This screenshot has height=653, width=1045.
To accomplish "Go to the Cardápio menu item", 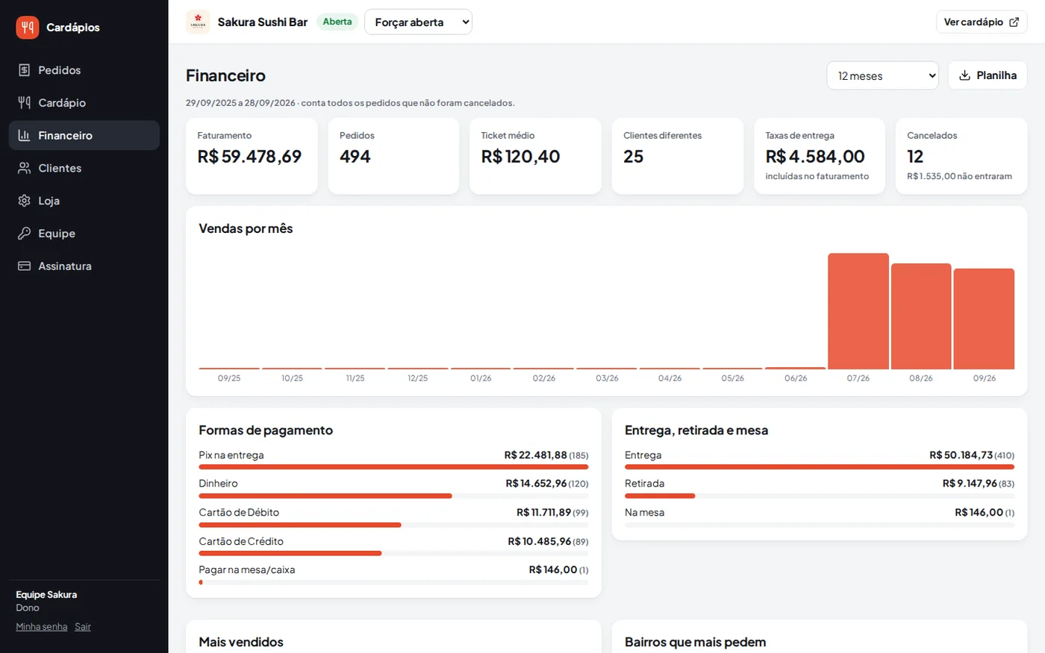I will click(84, 103).
